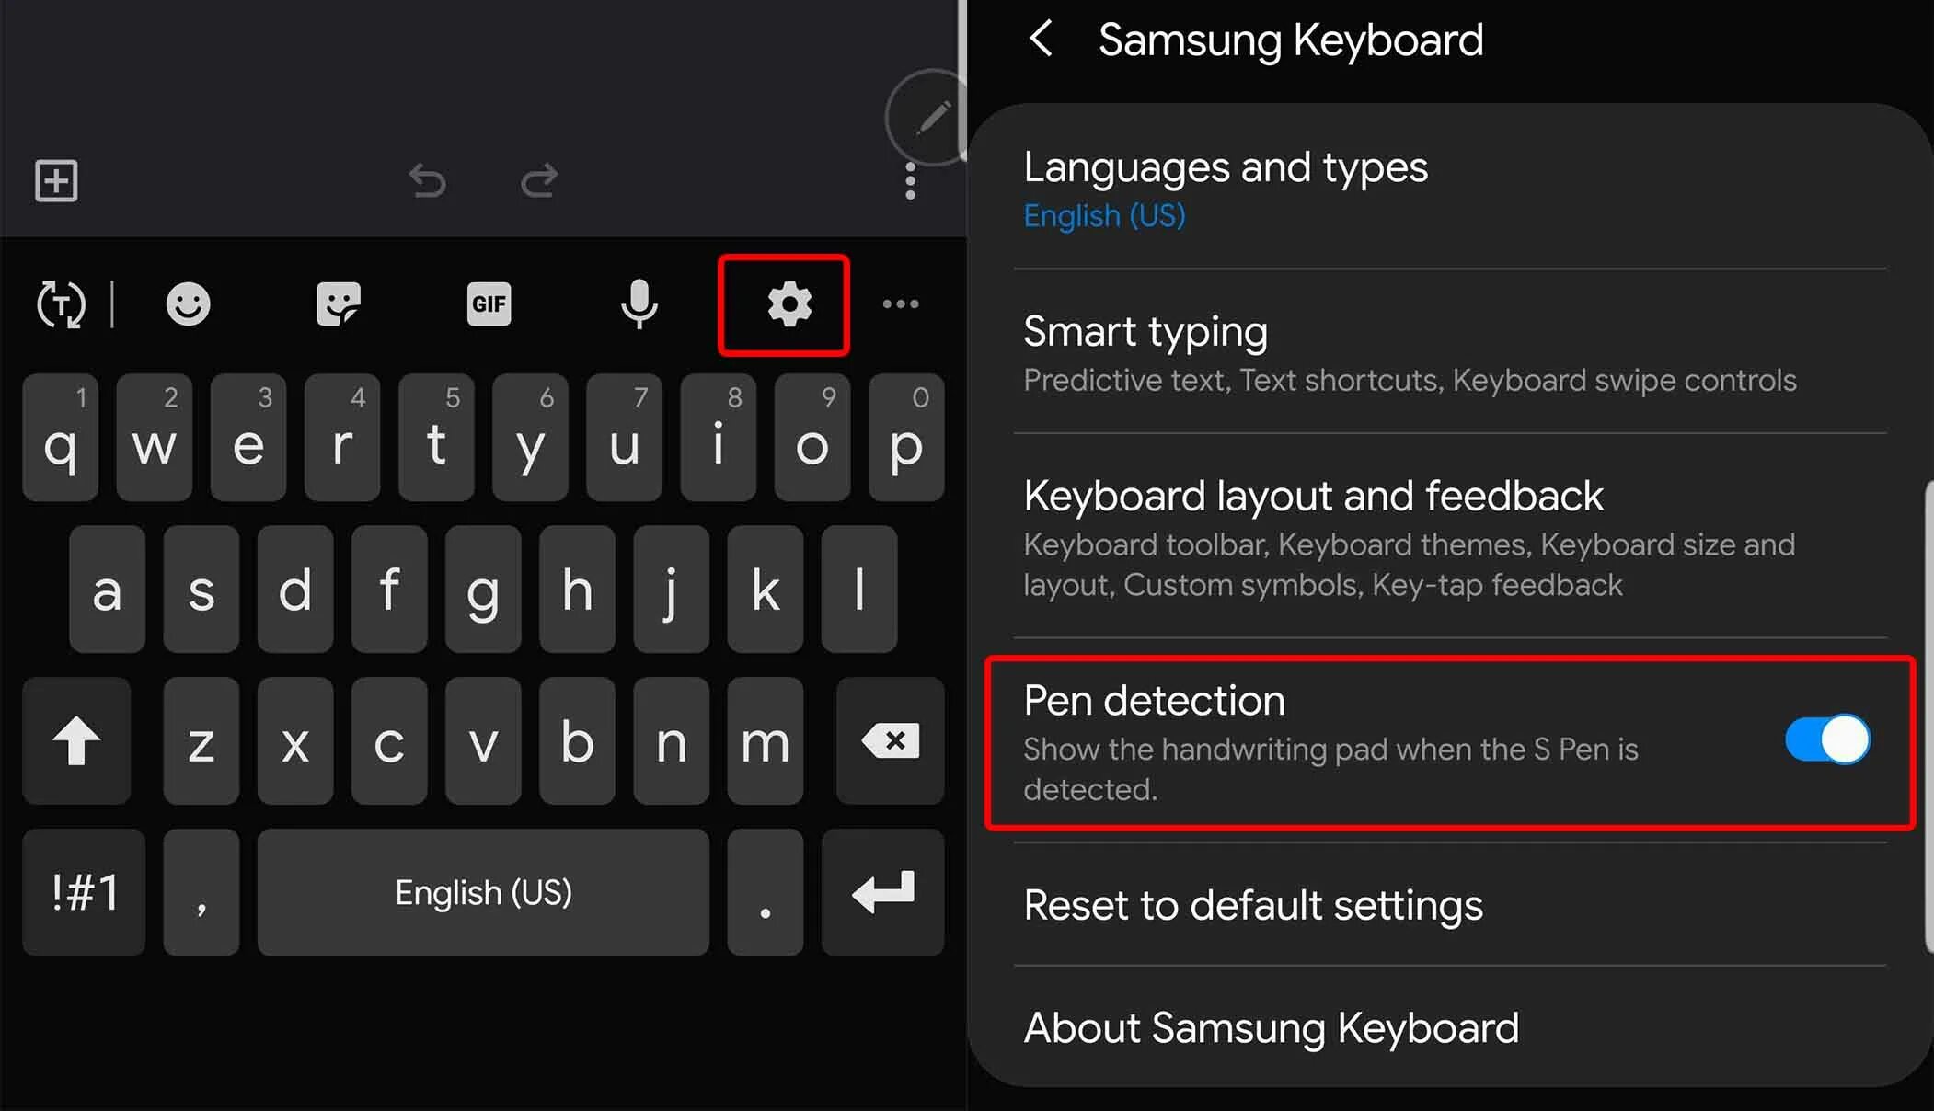The image size is (1934, 1111).
Task: Expand toolbar three-dot more options
Action: coord(900,304)
